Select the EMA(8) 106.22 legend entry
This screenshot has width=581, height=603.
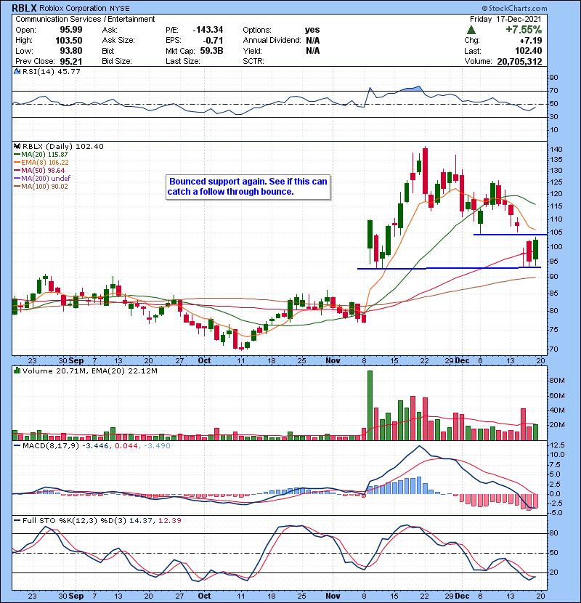coord(41,162)
